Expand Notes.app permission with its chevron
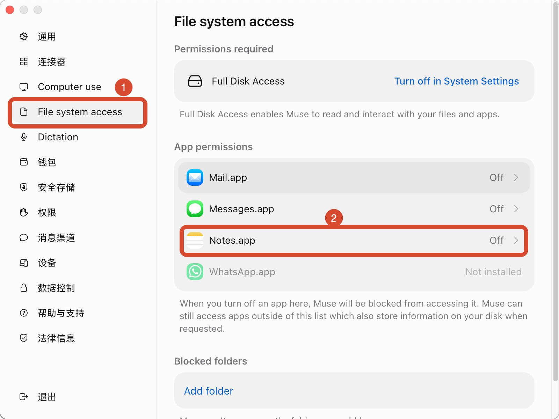 pos(516,240)
